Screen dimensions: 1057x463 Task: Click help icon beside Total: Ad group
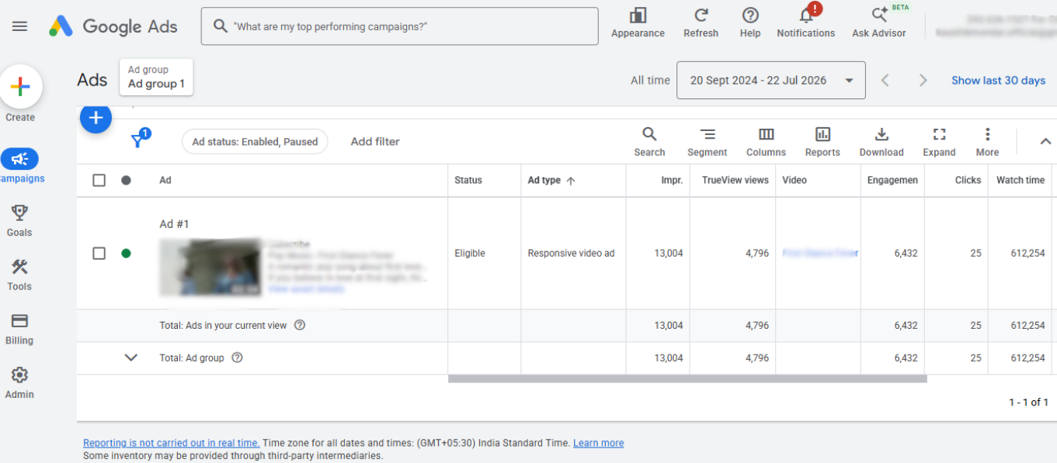point(238,358)
